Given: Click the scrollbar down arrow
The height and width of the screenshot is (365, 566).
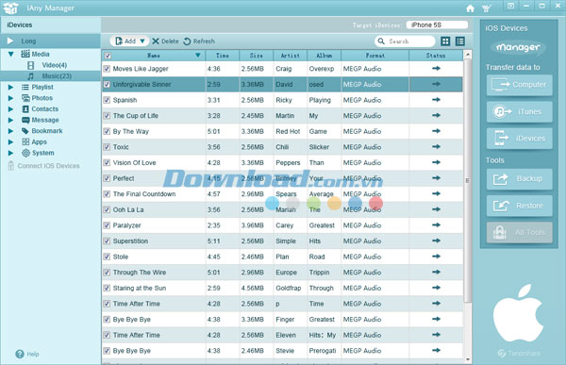Looking at the screenshot, I should pyautogui.click(x=468, y=359).
